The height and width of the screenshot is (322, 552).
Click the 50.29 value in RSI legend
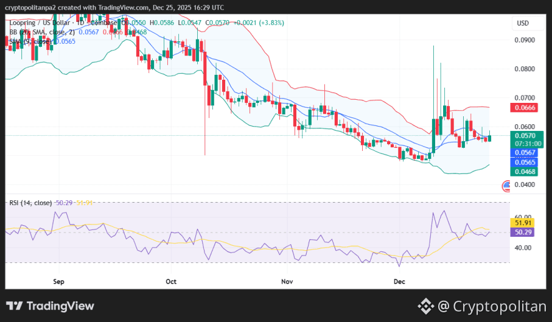click(x=64, y=203)
